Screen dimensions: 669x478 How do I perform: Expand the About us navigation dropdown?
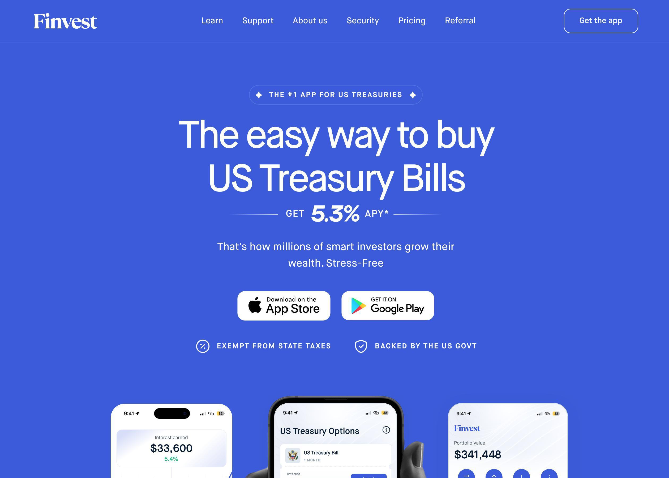(310, 21)
